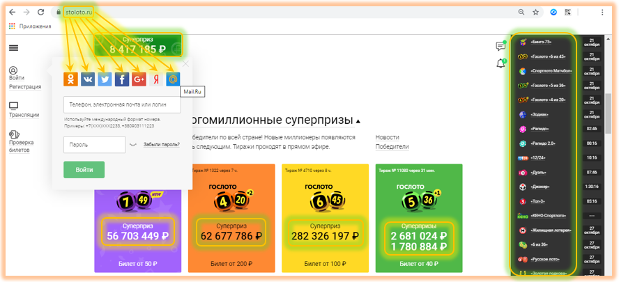This screenshot has width=619, height=282.
Task: Click the Mail.Ru login icon
Action: [173, 79]
